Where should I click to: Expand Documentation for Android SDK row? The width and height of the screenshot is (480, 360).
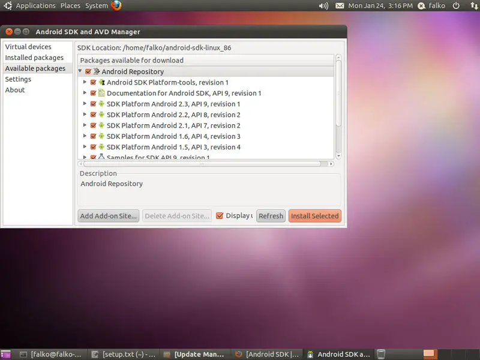[x=85, y=92]
